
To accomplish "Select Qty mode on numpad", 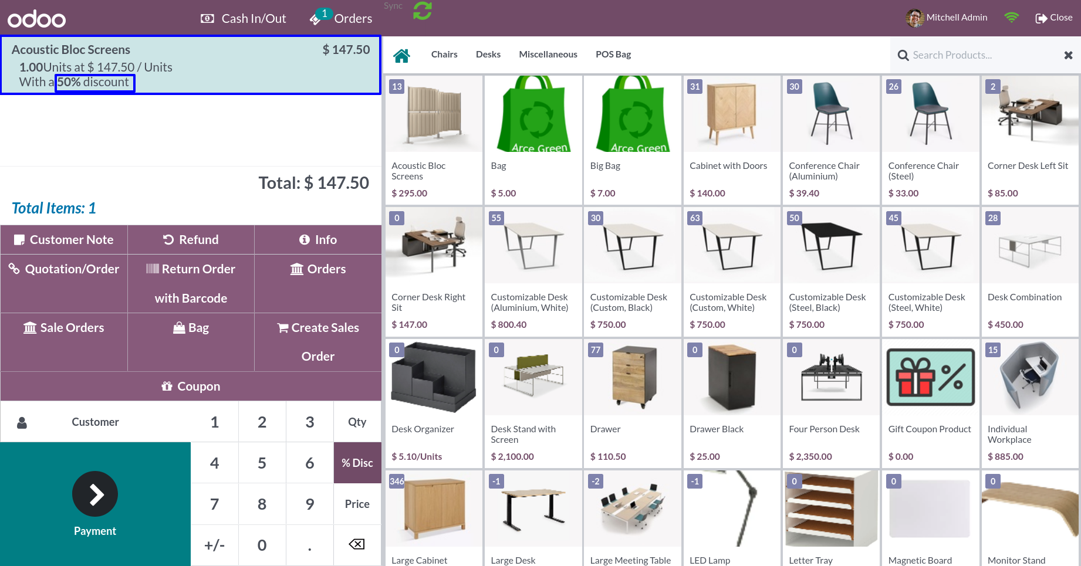I will click(x=357, y=422).
